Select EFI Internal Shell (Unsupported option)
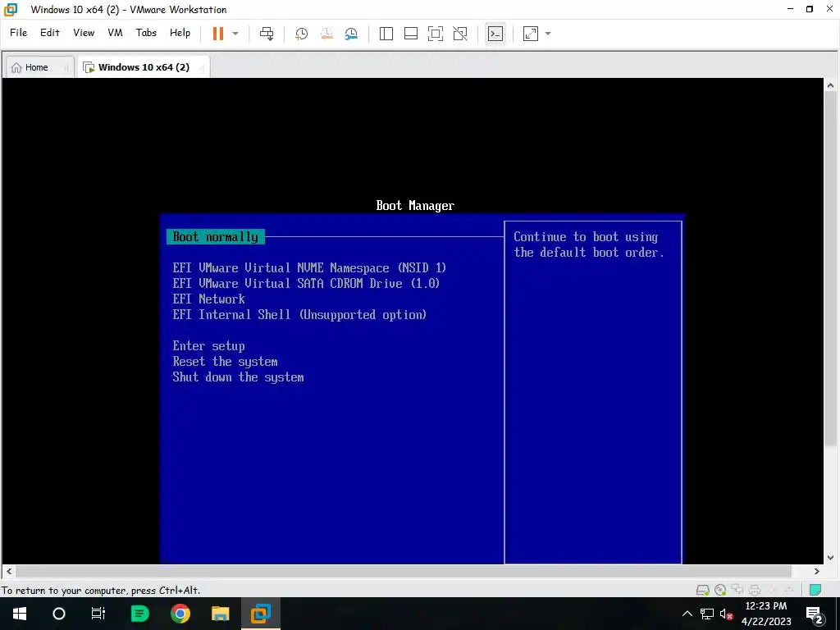 (x=299, y=314)
